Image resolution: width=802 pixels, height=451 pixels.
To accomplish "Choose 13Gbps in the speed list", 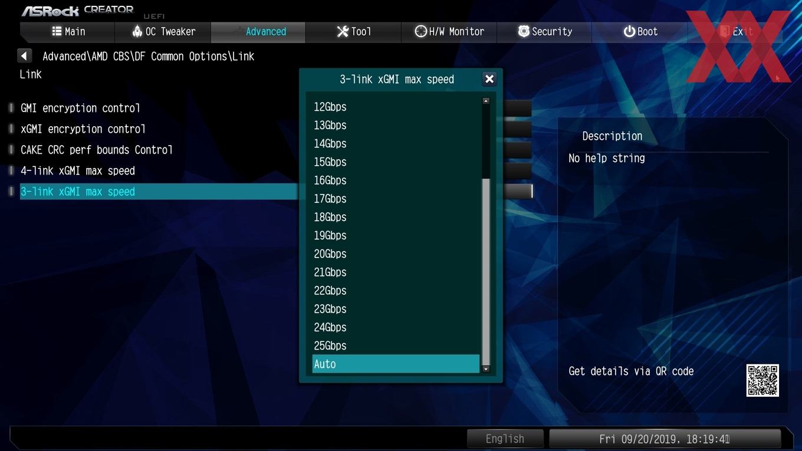I will 396,125.
